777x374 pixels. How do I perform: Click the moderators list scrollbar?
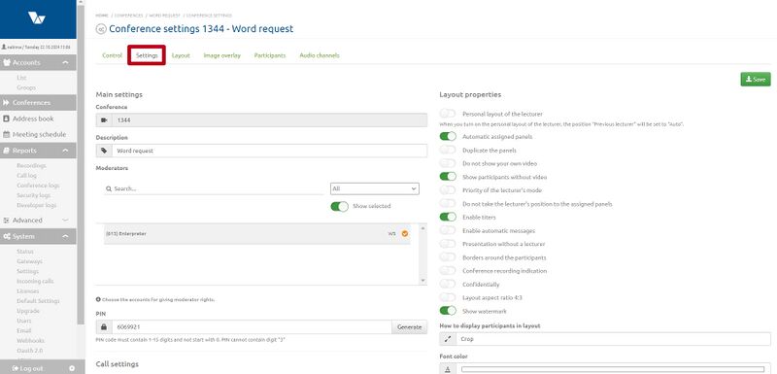click(422, 255)
